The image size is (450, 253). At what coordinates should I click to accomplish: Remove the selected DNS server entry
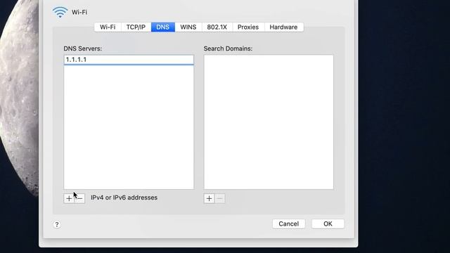[79, 198]
